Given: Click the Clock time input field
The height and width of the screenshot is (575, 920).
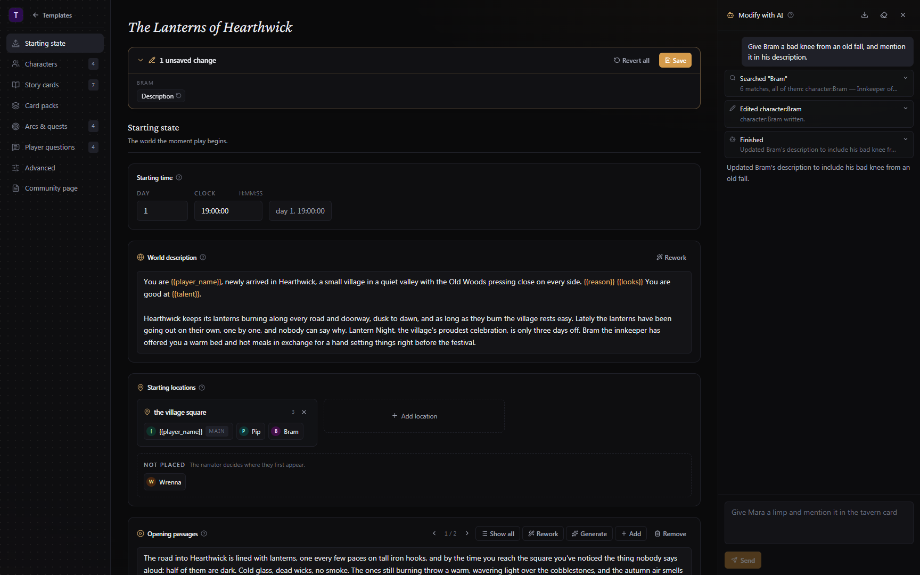Looking at the screenshot, I should (x=228, y=211).
